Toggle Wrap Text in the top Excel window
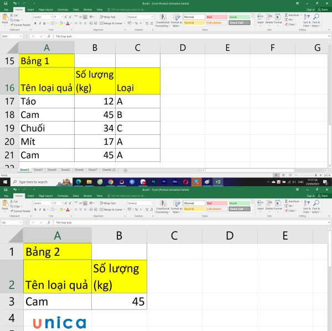The width and height of the screenshot is (332, 331). [x=108, y=17]
